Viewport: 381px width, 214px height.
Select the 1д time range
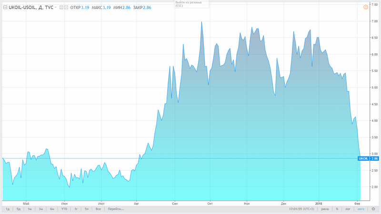click(x=7, y=209)
